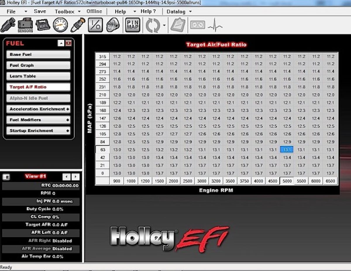This screenshot has width=351, height=271.
Task: Collapse the FUEL panel with up arrow
Action: (61, 43)
